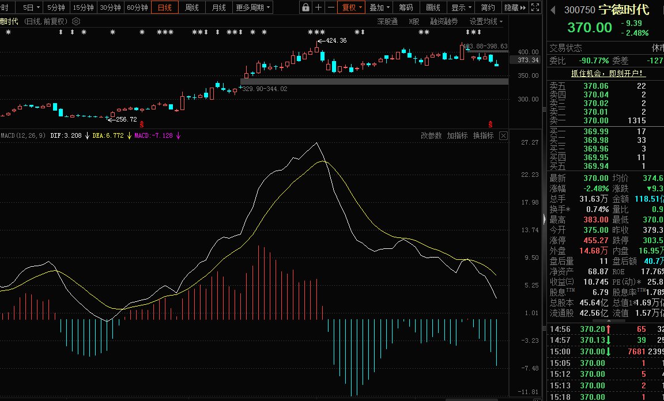
Task: Click the 14:56 trade tick row
Action: 606,329
